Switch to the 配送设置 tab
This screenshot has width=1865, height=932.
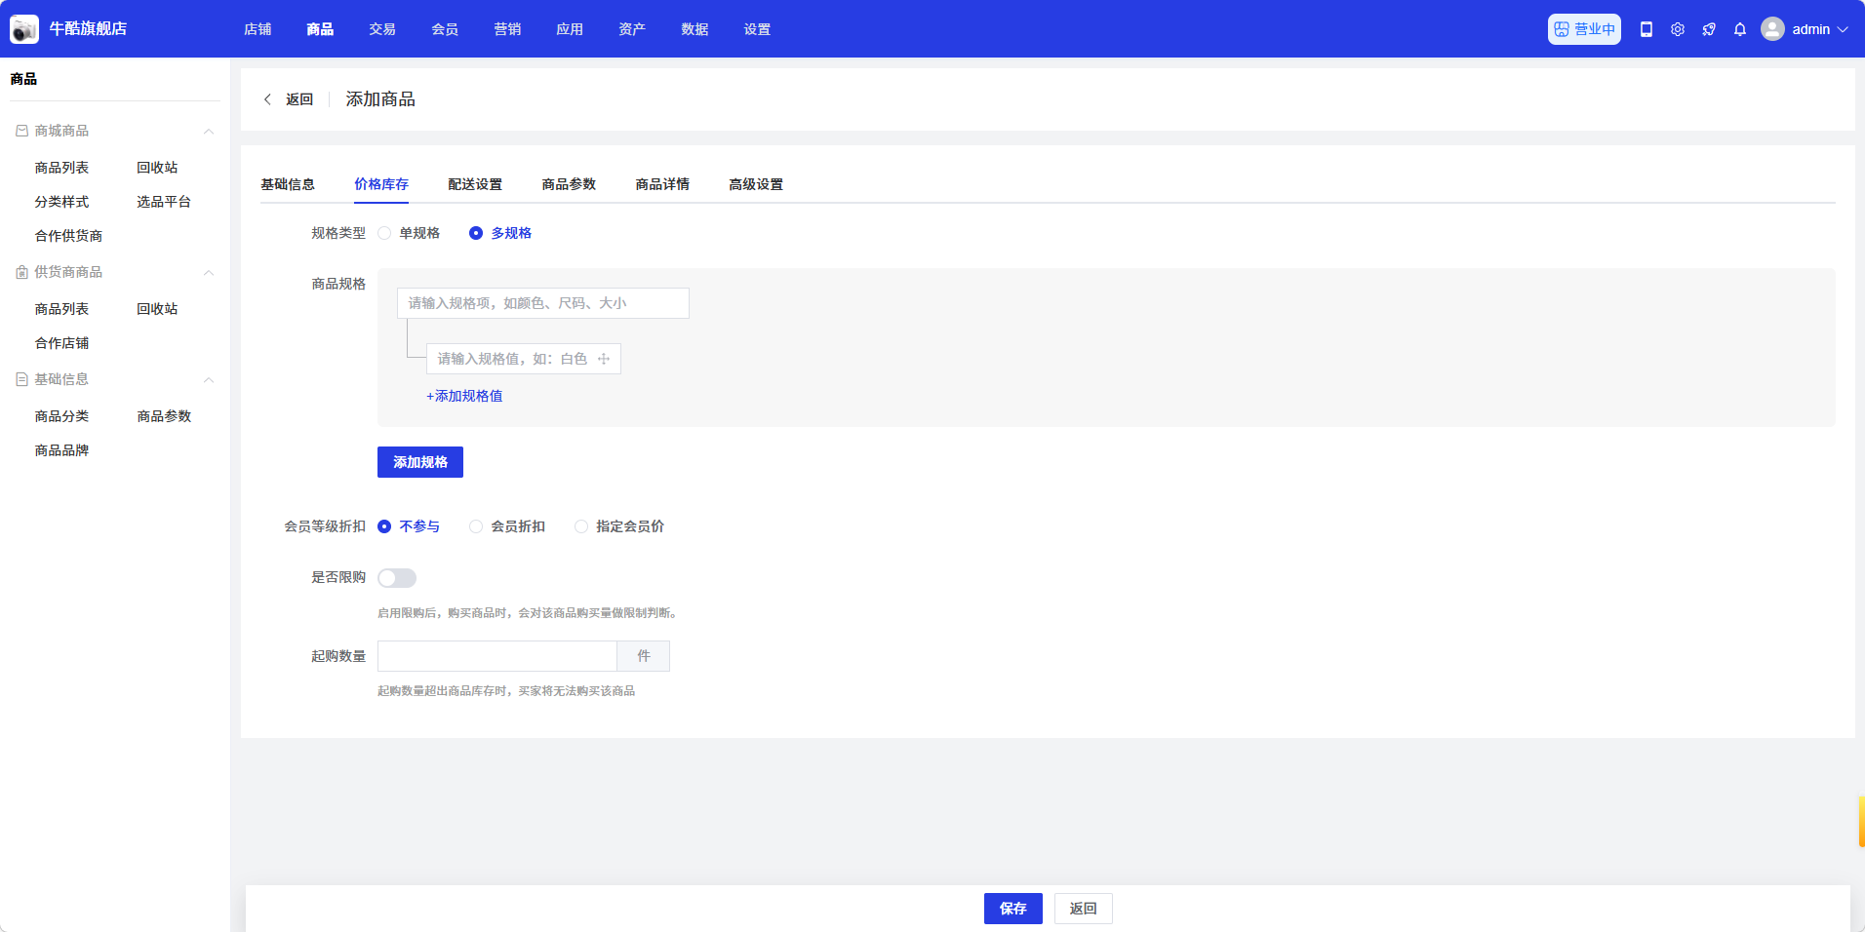pyautogui.click(x=475, y=184)
